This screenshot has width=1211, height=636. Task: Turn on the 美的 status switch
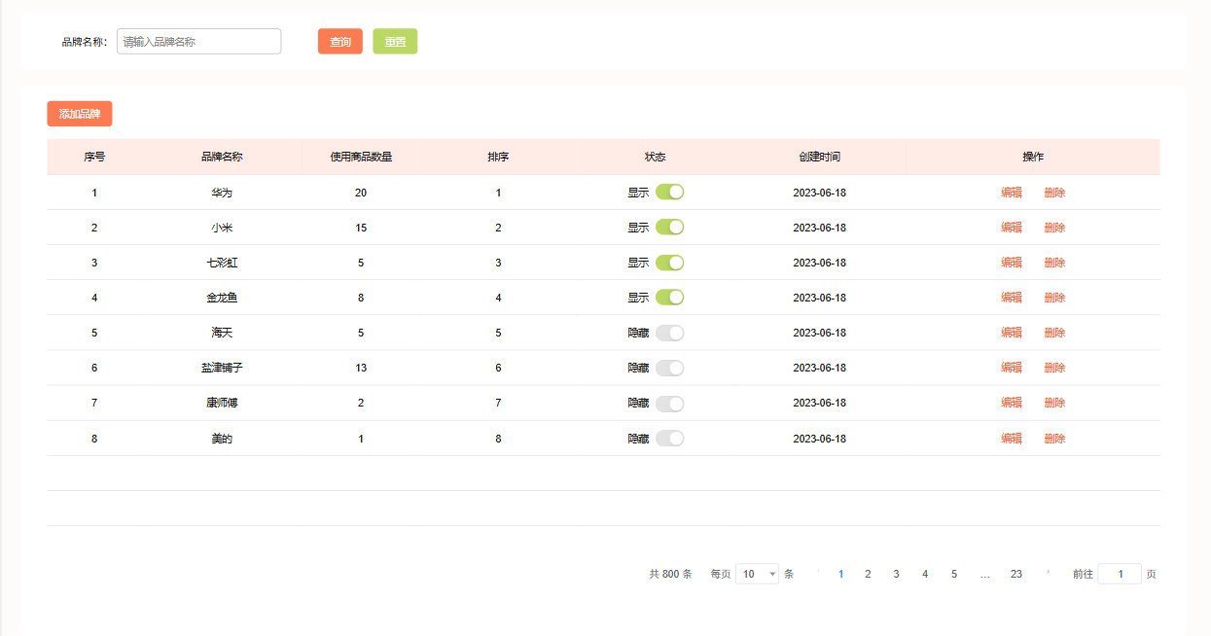click(x=669, y=439)
